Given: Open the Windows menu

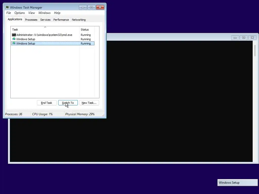Looking at the screenshot, I should 45,13.
